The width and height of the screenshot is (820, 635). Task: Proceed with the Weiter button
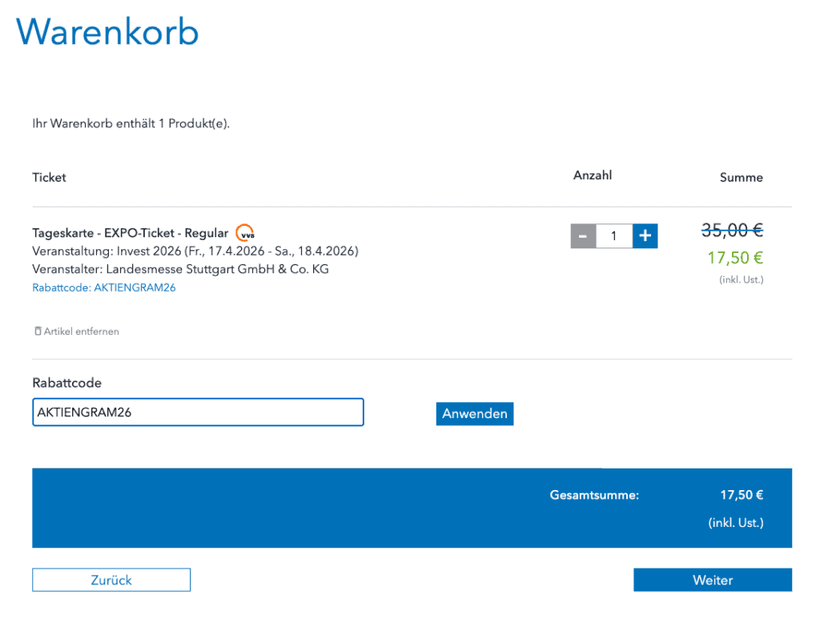712,580
